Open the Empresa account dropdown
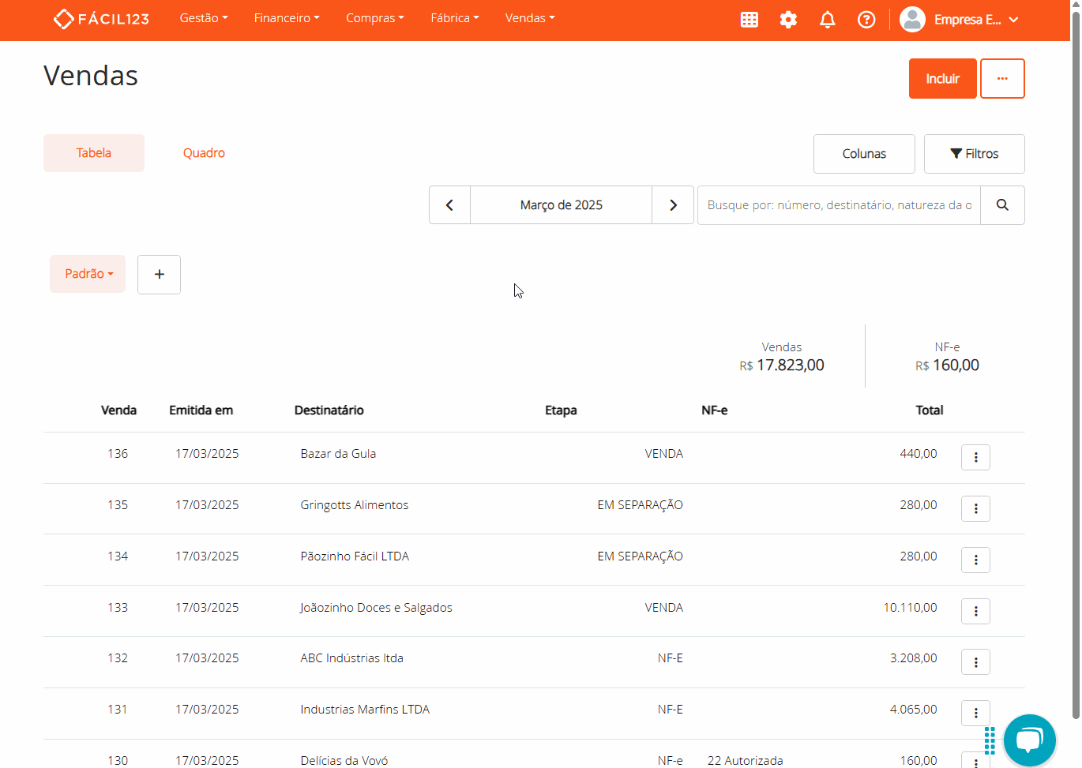Image resolution: width=1082 pixels, height=768 pixels. [x=960, y=20]
